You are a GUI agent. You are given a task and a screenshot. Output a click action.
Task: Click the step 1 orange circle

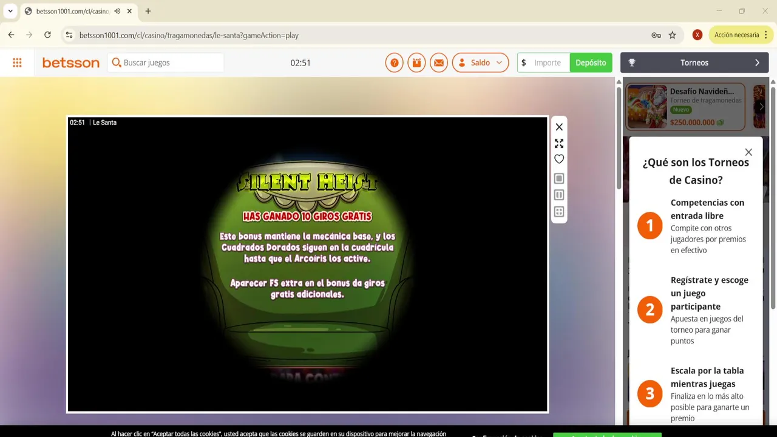click(650, 226)
